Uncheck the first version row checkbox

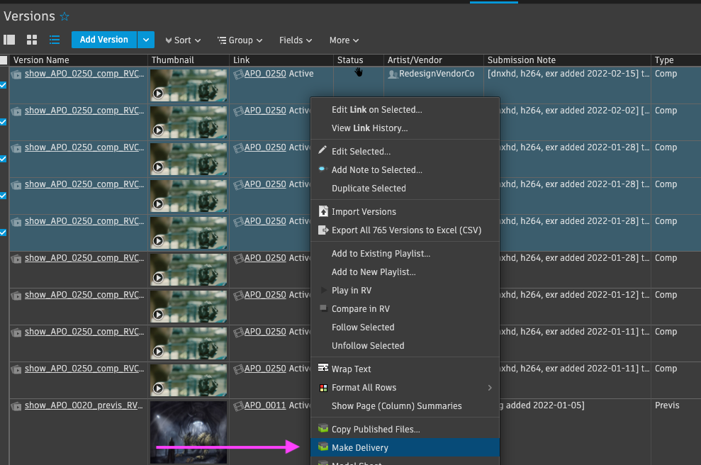click(x=3, y=85)
